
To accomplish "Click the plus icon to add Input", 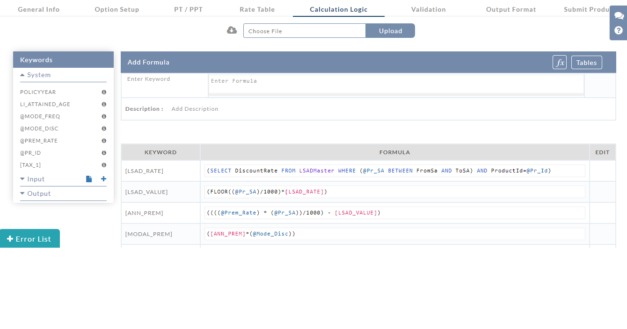I will [103, 179].
